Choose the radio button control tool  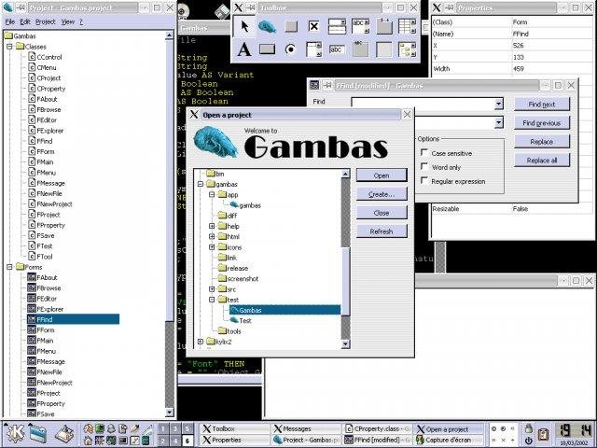(x=291, y=49)
